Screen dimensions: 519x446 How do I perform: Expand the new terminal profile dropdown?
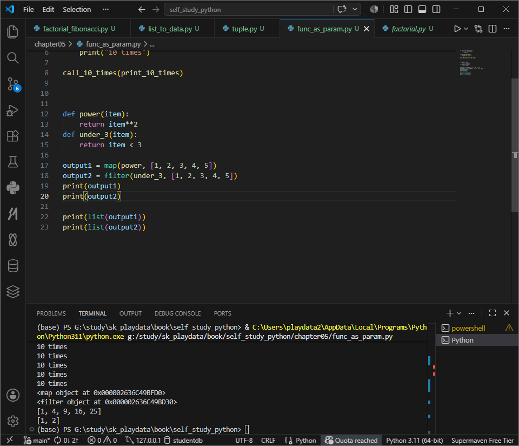(x=459, y=313)
